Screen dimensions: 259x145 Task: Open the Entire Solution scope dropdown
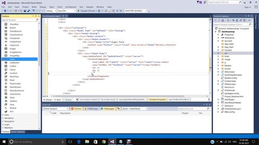[x=56, y=109]
